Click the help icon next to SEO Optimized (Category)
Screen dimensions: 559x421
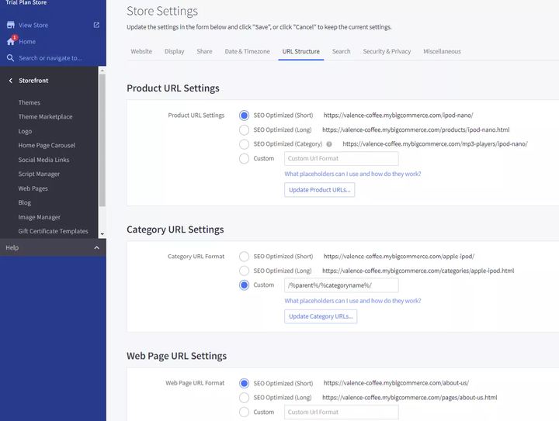click(329, 144)
